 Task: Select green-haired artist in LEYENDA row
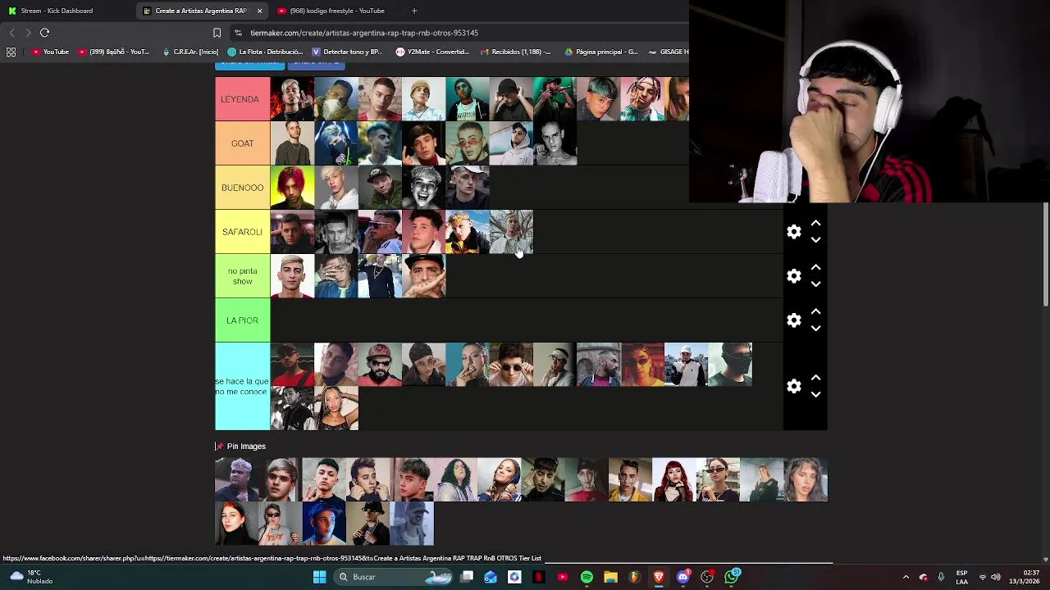pos(599,99)
